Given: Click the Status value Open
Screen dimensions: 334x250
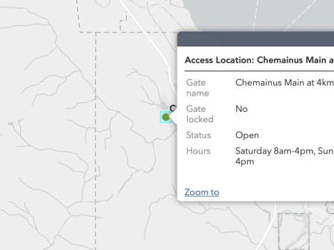Looking at the screenshot, I should 247,135.
